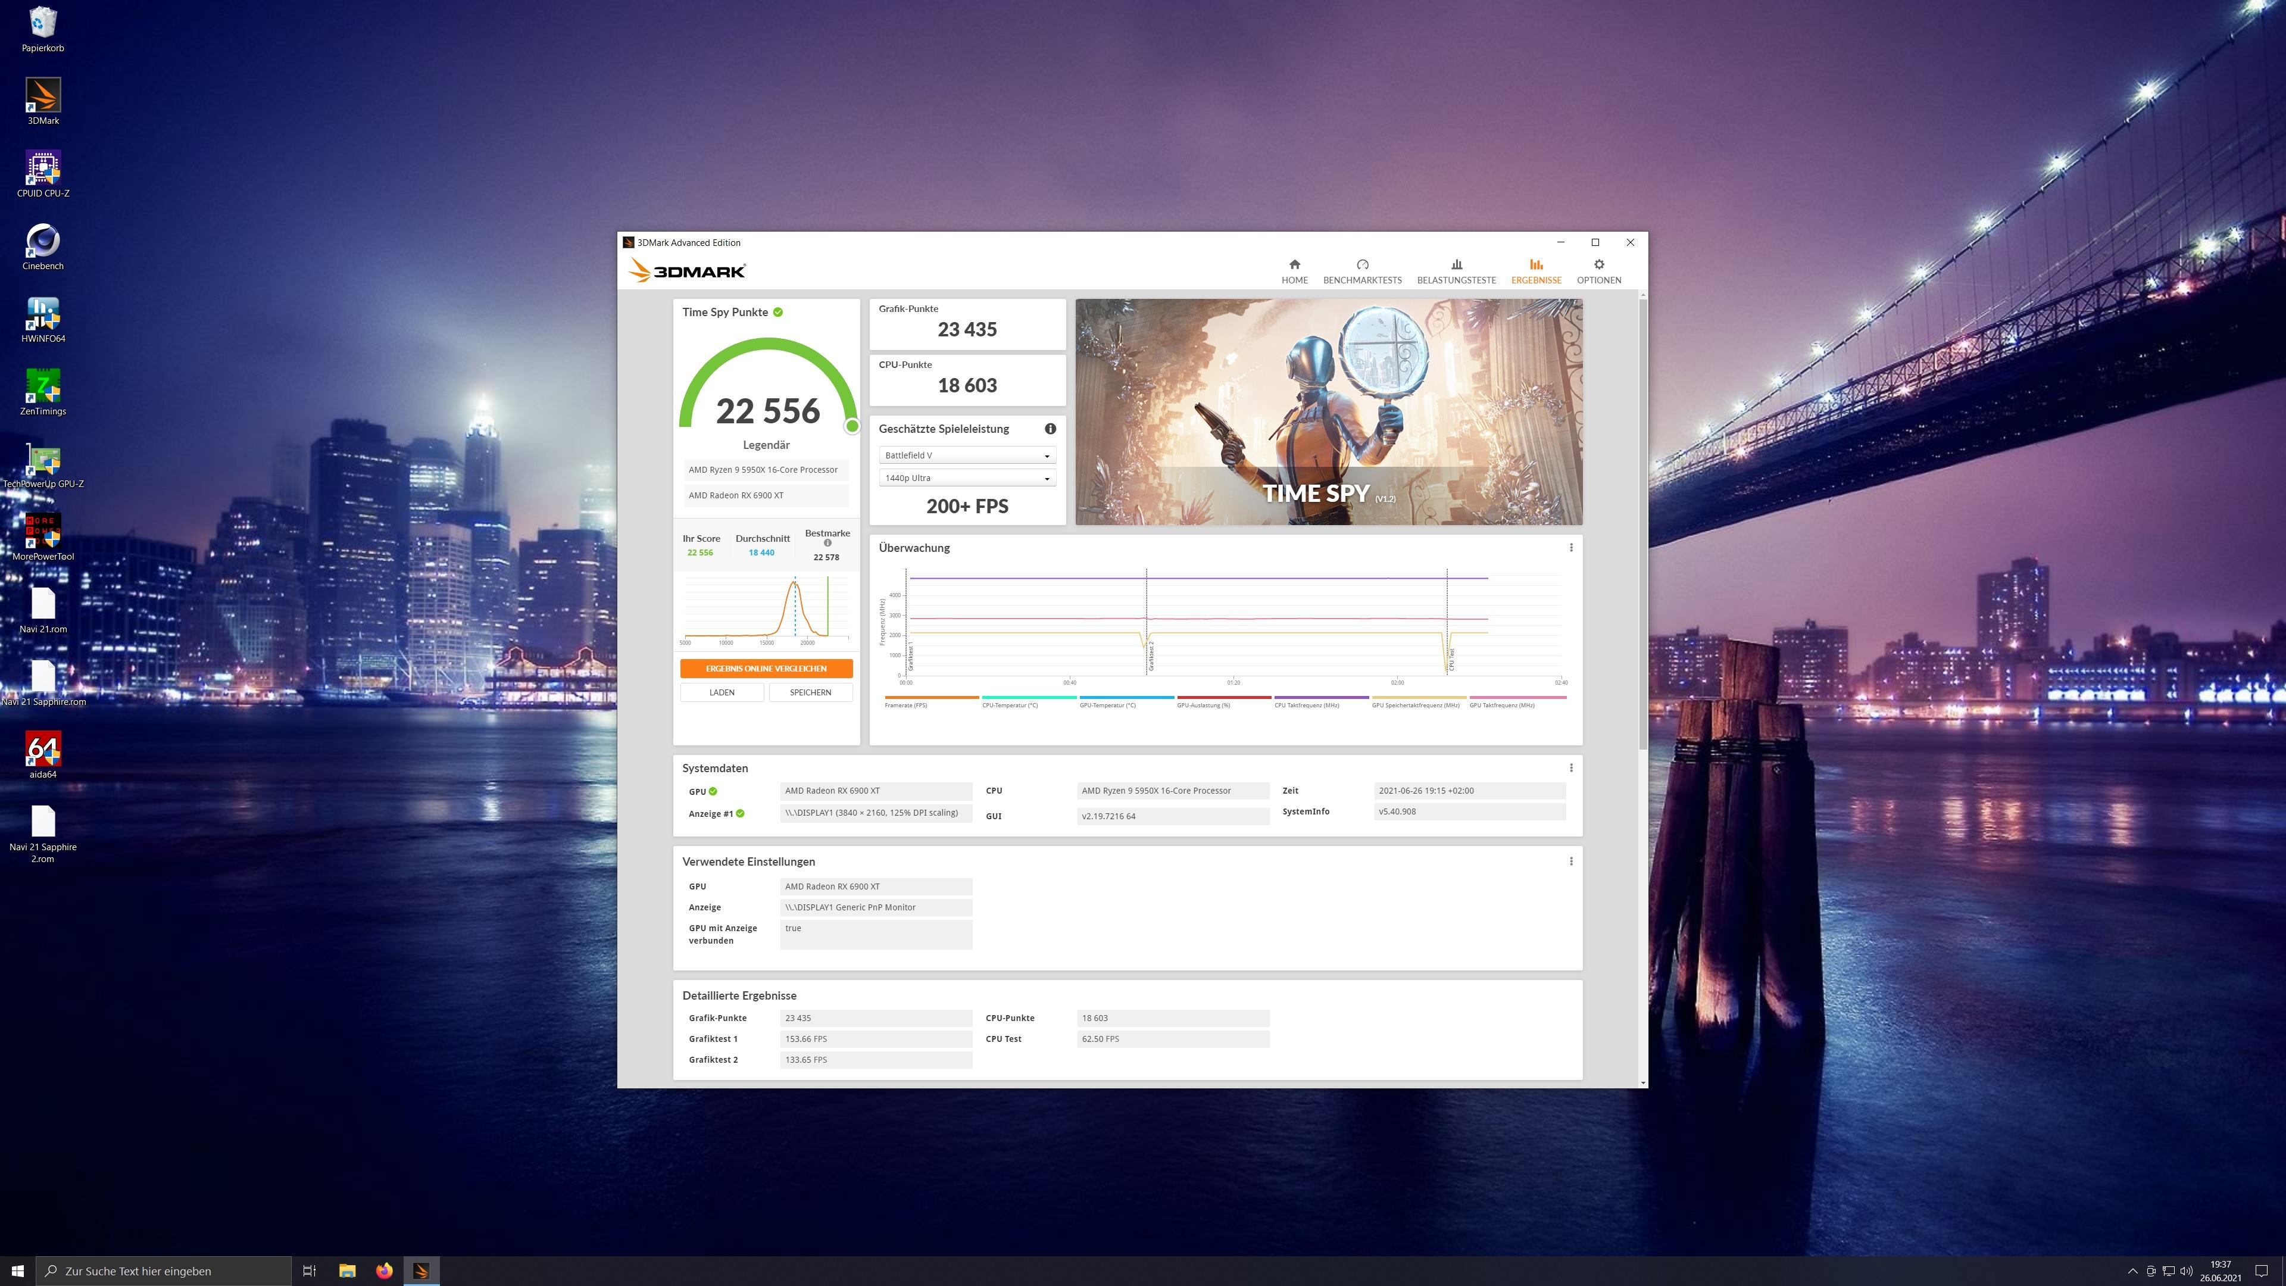
Task: Click the Zeit 2021-06-26 19:15 field
Action: [1470, 790]
